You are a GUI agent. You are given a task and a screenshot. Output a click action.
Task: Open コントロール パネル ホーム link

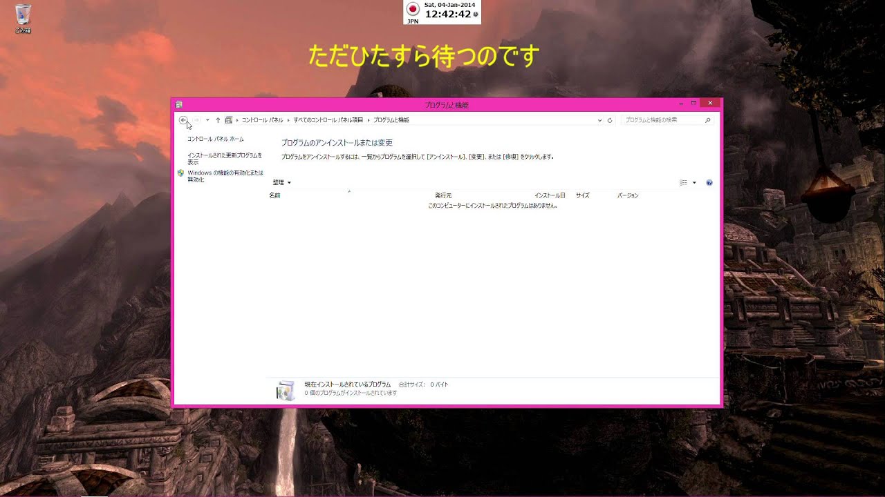[216, 139]
